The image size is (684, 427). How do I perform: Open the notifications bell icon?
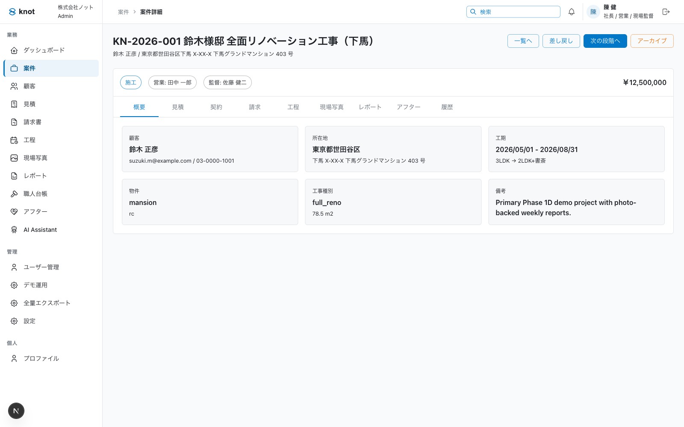pyautogui.click(x=572, y=12)
